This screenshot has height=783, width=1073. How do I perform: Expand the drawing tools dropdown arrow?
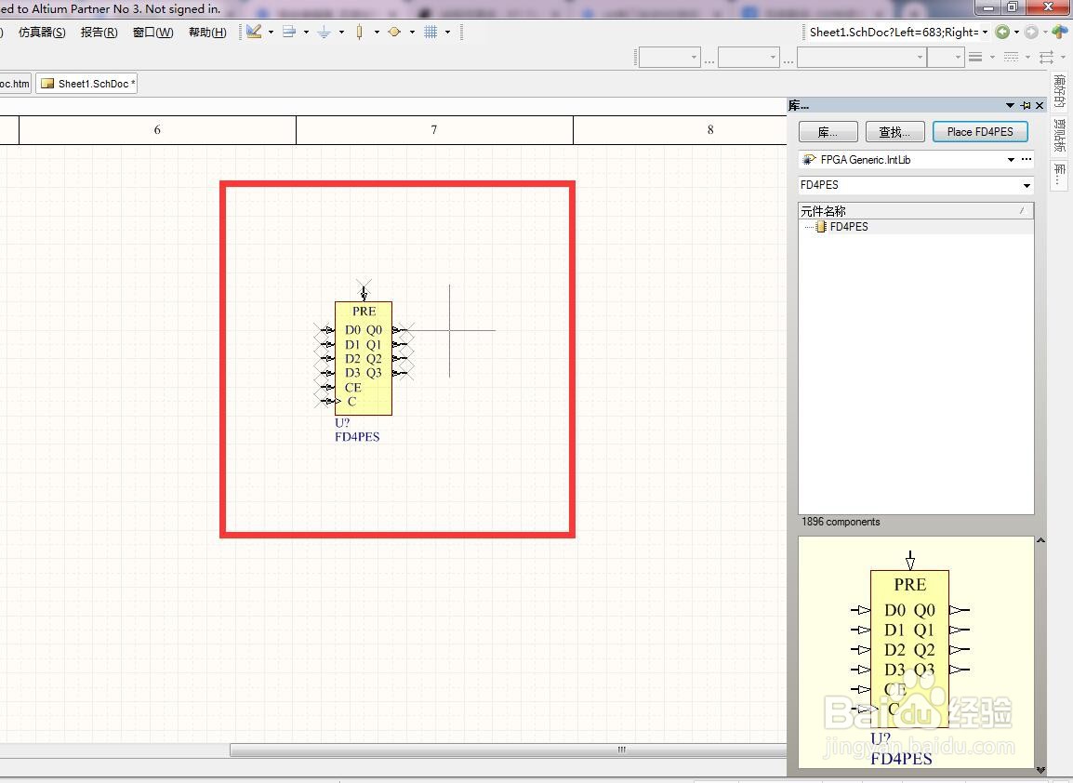tap(271, 33)
